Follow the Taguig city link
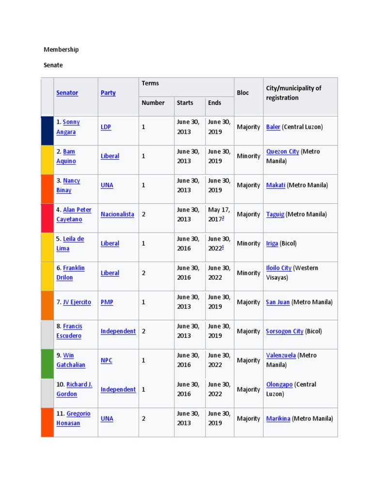Image resolution: width=372 pixels, height=497 pixels. [x=275, y=214]
